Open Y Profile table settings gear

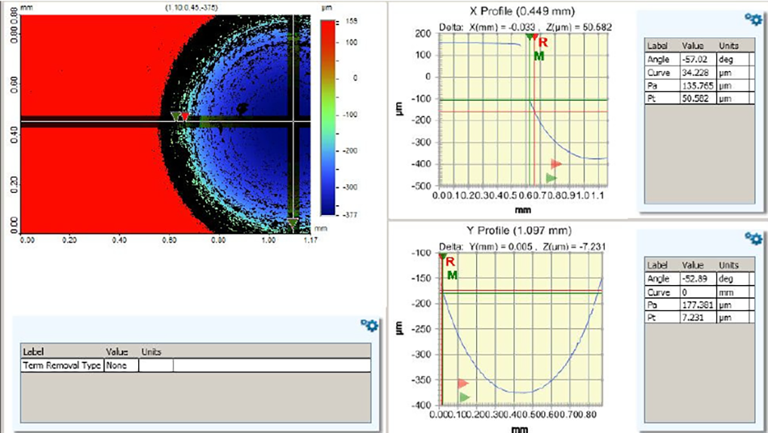[753, 238]
